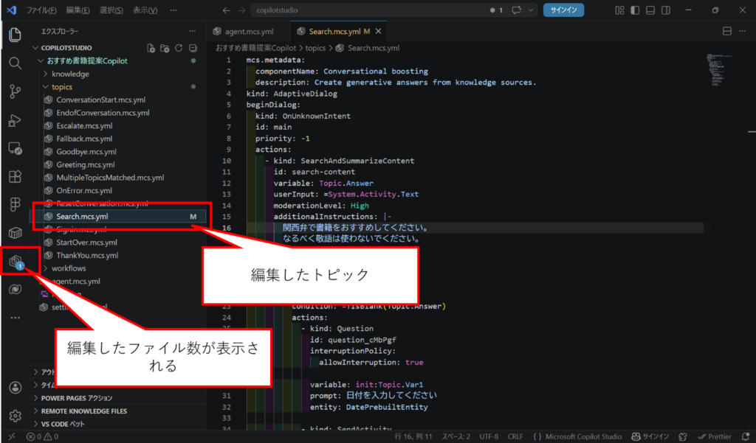
Task: Open the Search view in activity bar
Action: click(x=15, y=63)
